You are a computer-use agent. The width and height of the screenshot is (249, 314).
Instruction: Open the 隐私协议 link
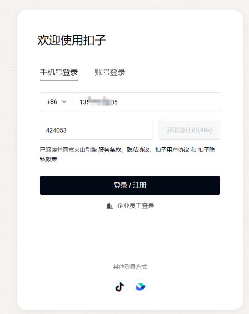tap(138, 150)
